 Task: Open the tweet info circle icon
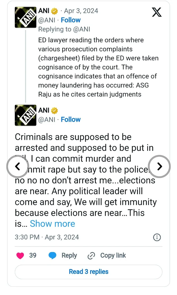157,237
